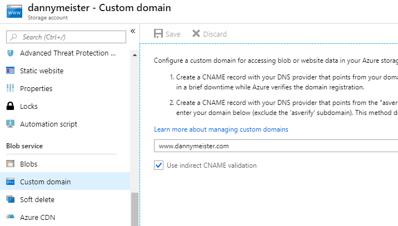
Task: Click the Soft delete icon
Action: [10, 199]
